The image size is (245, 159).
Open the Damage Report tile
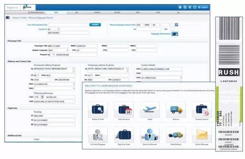(x=202, y=109)
